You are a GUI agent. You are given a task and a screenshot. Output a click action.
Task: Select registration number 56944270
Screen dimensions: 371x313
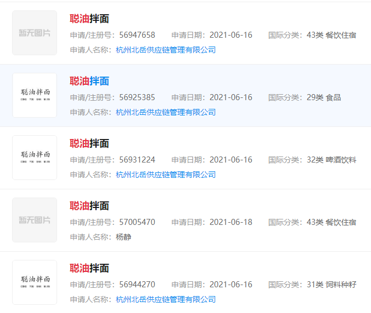pos(137,285)
